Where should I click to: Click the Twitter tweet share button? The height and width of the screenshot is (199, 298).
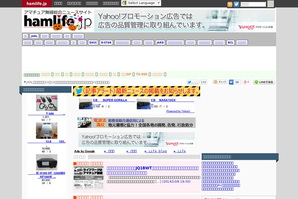[x=192, y=82]
